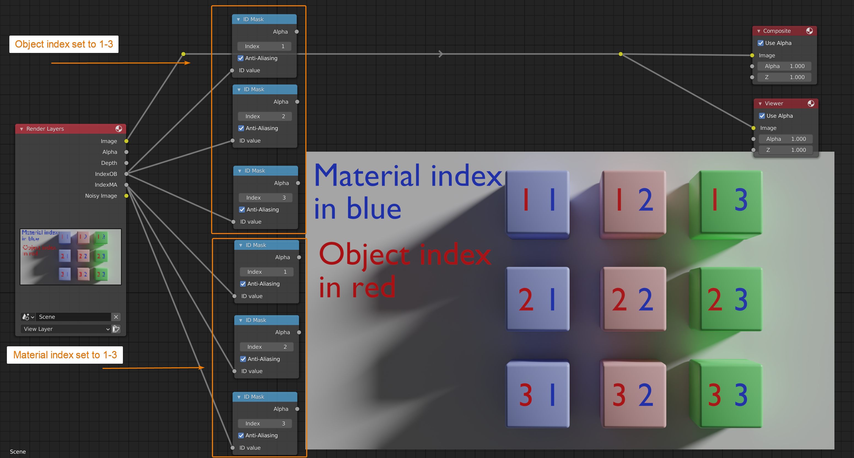Collapse the topmost ID Mask node
This screenshot has height=458, width=854.
tap(238, 19)
